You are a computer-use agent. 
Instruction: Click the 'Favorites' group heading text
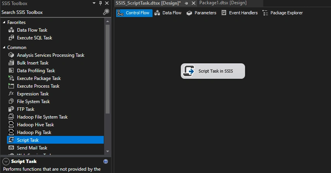(17, 22)
